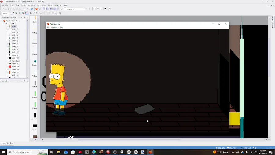The height and width of the screenshot is (155, 275).
Task: Open Properties panel dropdown arrow
Action: (x=22, y=81)
